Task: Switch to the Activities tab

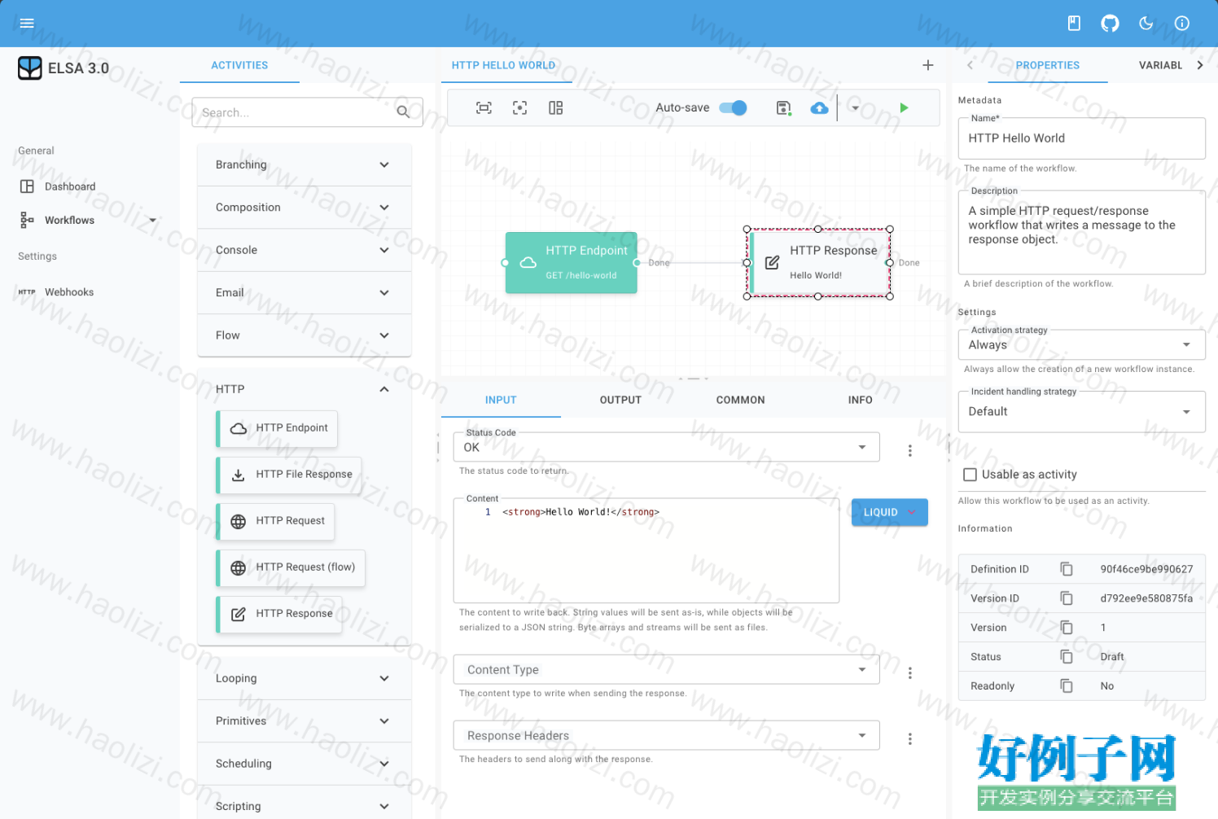Action: click(239, 65)
